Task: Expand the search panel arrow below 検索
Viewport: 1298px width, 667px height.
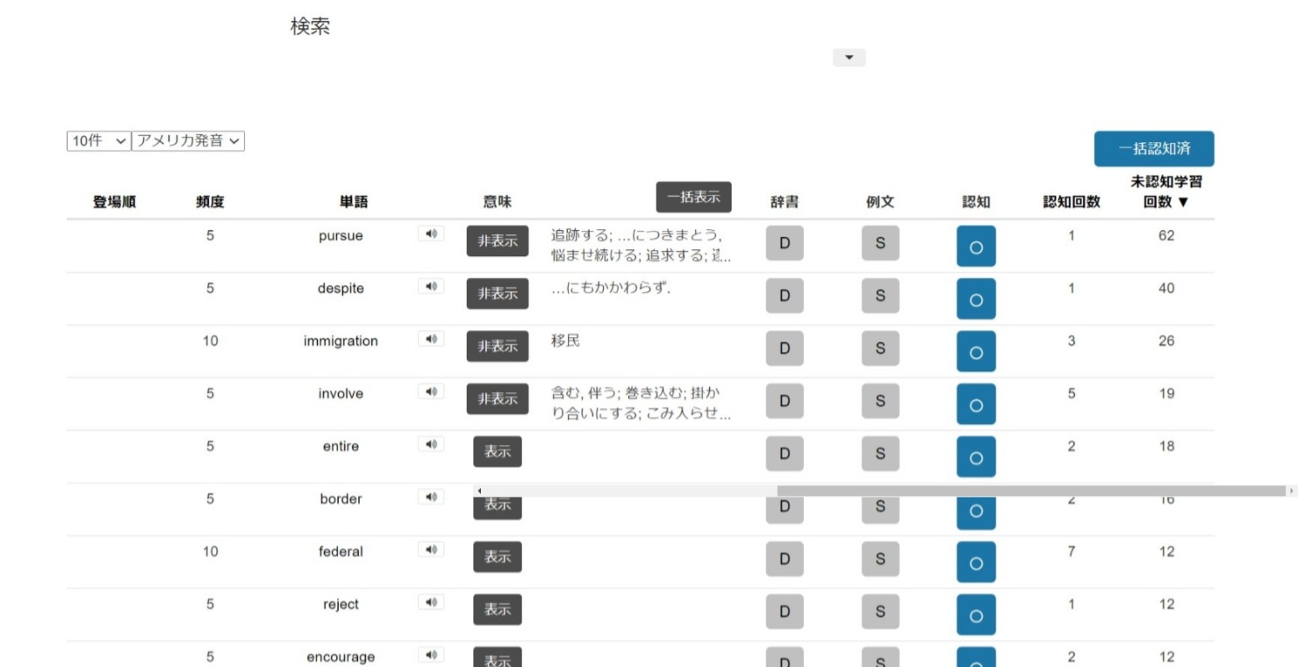Action: pos(849,58)
